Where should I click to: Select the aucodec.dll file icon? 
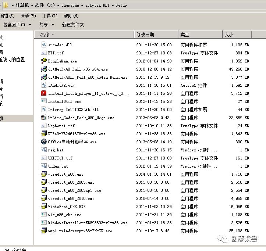pos(44,45)
